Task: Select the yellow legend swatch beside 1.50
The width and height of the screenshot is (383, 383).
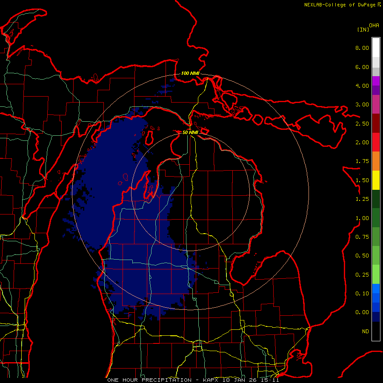Action: [x=376, y=180]
